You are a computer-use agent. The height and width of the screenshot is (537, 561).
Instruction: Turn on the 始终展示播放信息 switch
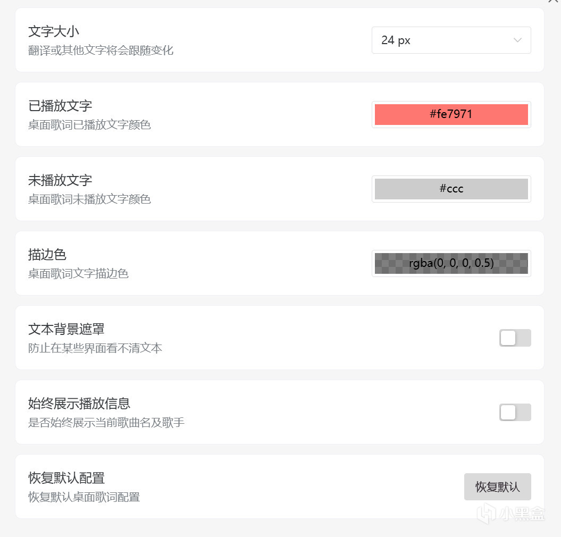click(x=515, y=412)
